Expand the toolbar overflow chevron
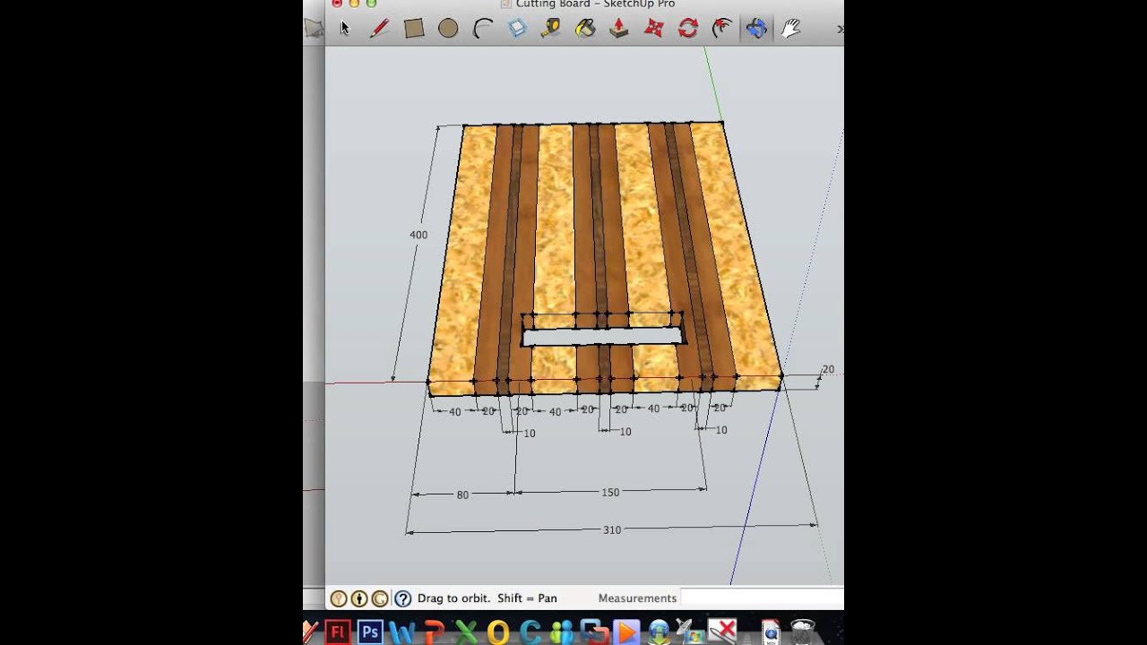This screenshot has height=645, width=1147. pos(838,28)
